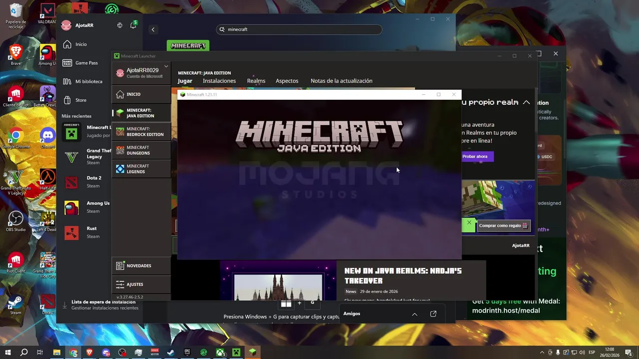The image size is (639, 359).
Task: Open Game Pass in Xbox app
Action: (86, 63)
